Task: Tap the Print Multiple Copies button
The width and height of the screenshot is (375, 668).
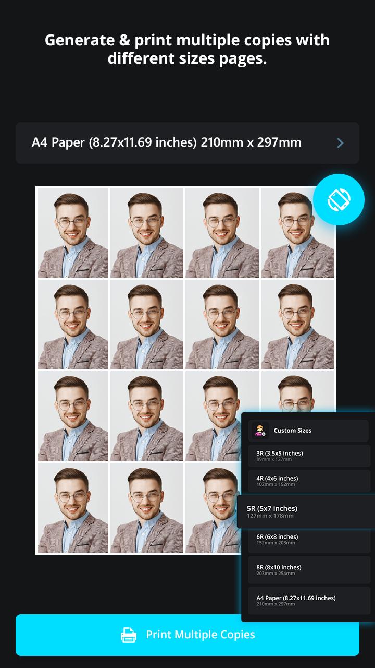Action: point(187,635)
